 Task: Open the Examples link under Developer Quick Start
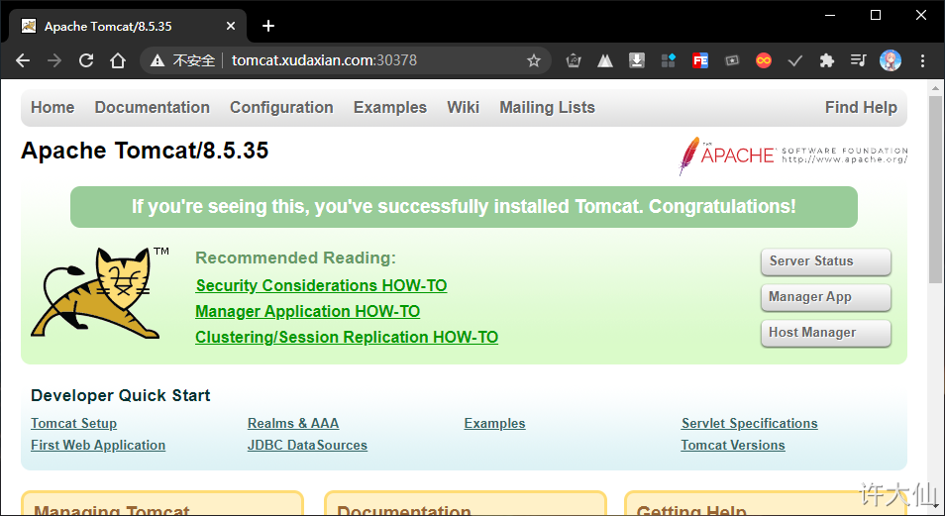[x=494, y=423]
